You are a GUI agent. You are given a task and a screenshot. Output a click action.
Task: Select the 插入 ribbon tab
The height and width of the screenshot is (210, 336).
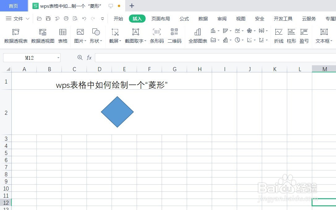[x=137, y=19]
